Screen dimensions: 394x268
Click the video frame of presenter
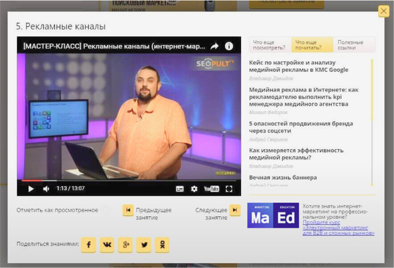(129, 116)
